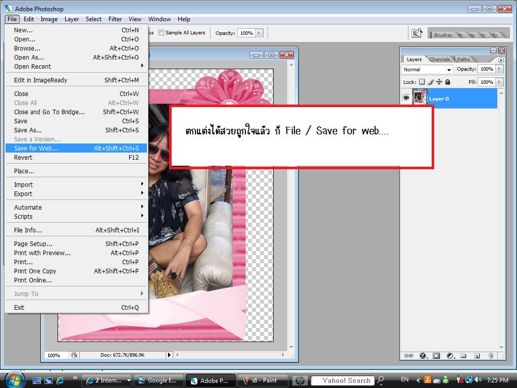Add a layer mask from Layers panel
Image resolution: width=517 pixels, height=388 pixels.
click(436, 356)
